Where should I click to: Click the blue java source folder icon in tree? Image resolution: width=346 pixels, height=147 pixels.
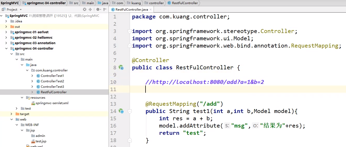[28, 65]
